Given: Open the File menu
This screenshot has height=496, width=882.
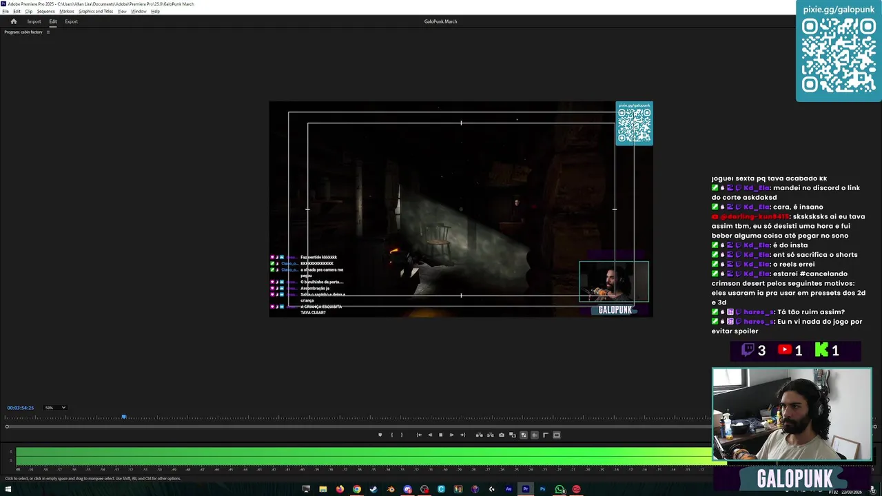Looking at the screenshot, I should coord(6,11).
